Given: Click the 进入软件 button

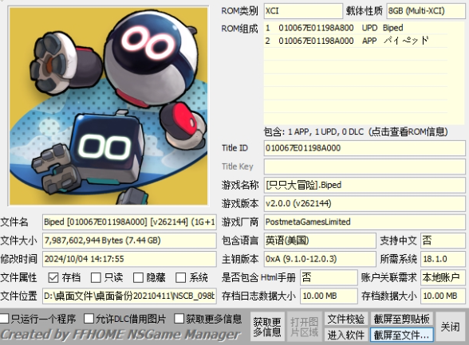Looking at the screenshot, I should (x=346, y=335).
